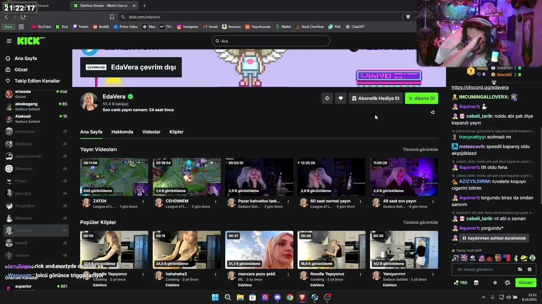Click Tümünü görüntüle for Popüler Klipler
This screenshot has width=542, height=304.
[x=420, y=222]
